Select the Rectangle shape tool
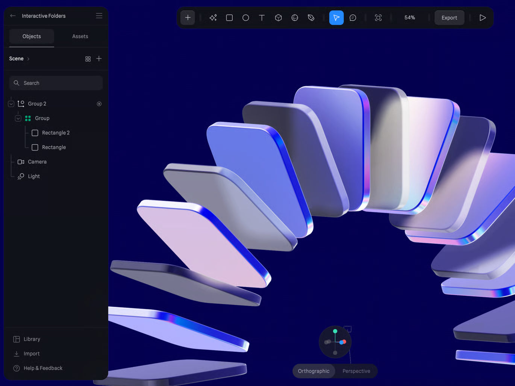 [x=229, y=18]
